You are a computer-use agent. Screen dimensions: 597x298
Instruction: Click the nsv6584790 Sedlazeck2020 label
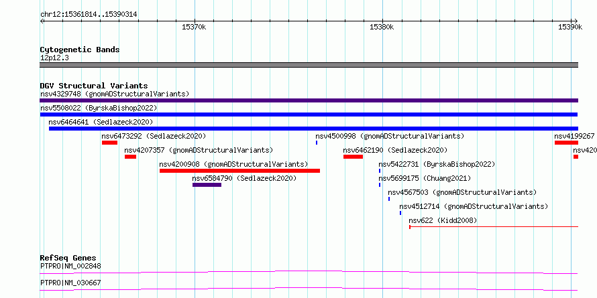(x=244, y=178)
